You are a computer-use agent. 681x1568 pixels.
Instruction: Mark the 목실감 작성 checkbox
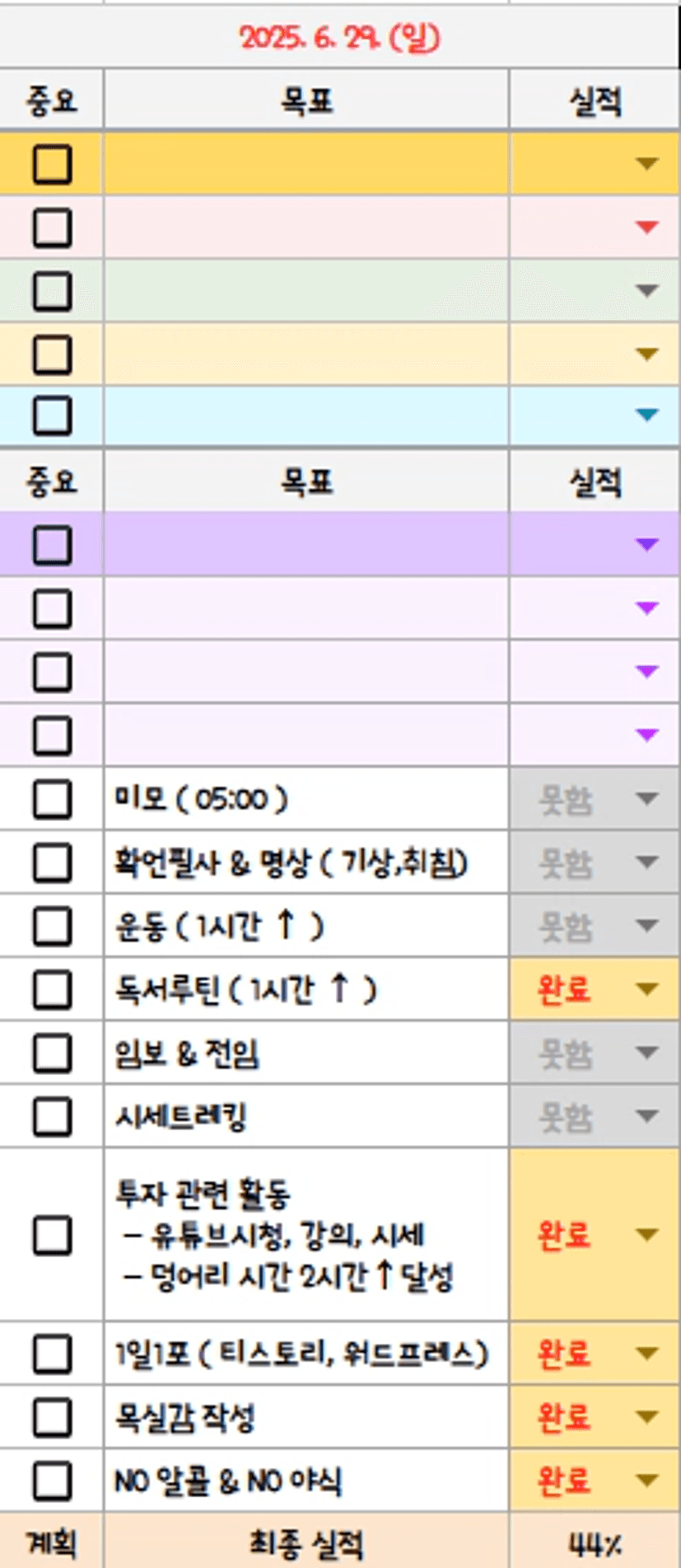pos(52,1417)
